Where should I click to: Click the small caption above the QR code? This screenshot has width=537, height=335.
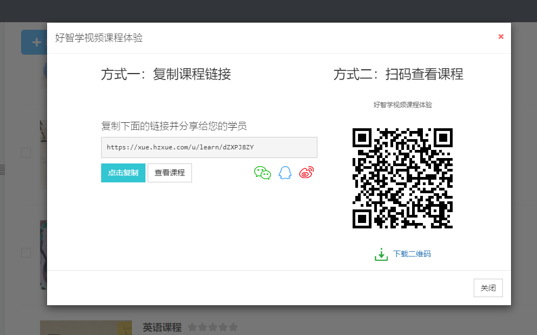click(x=402, y=105)
